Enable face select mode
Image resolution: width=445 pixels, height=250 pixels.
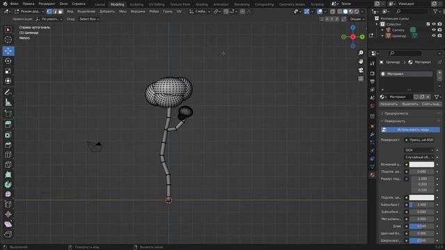60,12
